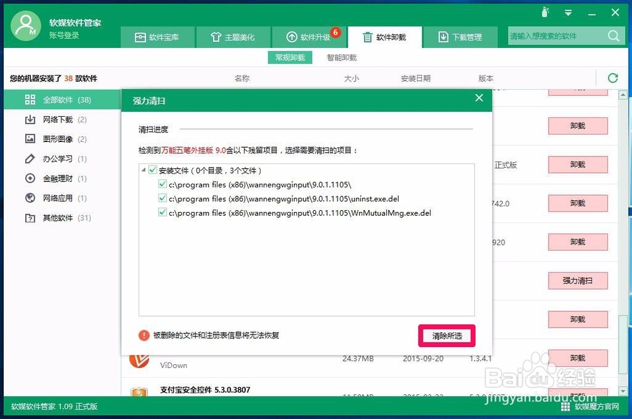The height and width of the screenshot is (419, 632).
Task: Click the 安装日期 column header
Action: point(416,78)
